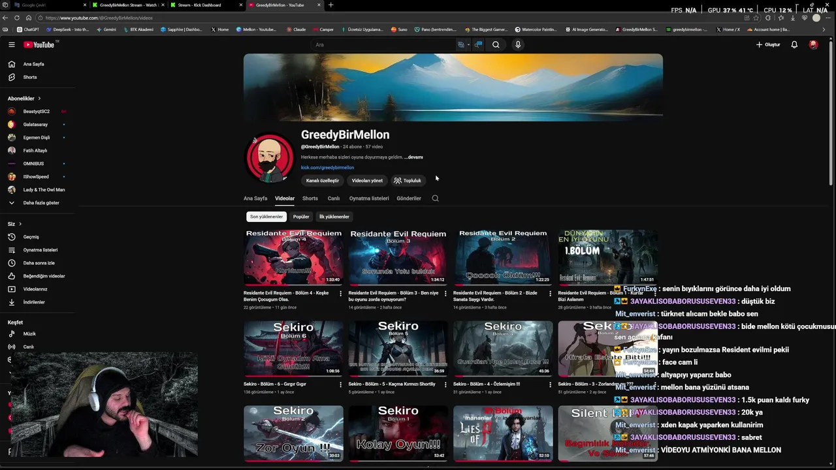Open Oynatma listeleri in the sidebar
The image size is (836, 470).
[38, 250]
